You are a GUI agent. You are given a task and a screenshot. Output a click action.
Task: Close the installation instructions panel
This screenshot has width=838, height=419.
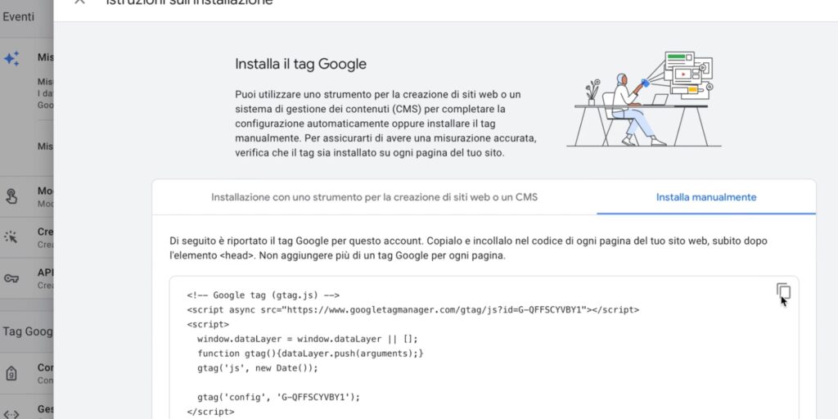79,2
